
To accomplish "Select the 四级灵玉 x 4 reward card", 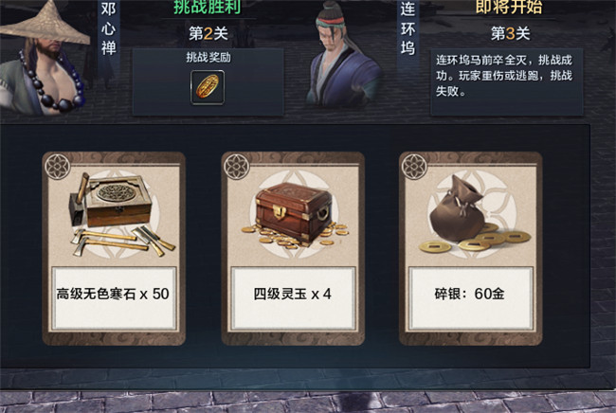I will 293,248.
